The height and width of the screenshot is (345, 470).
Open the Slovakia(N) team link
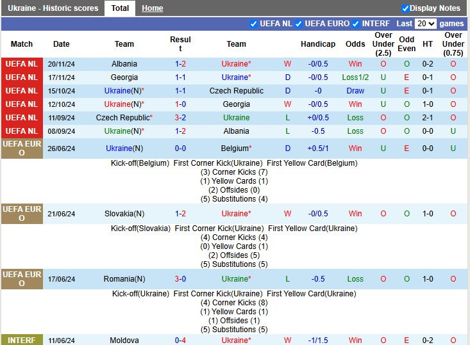point(124,214)
